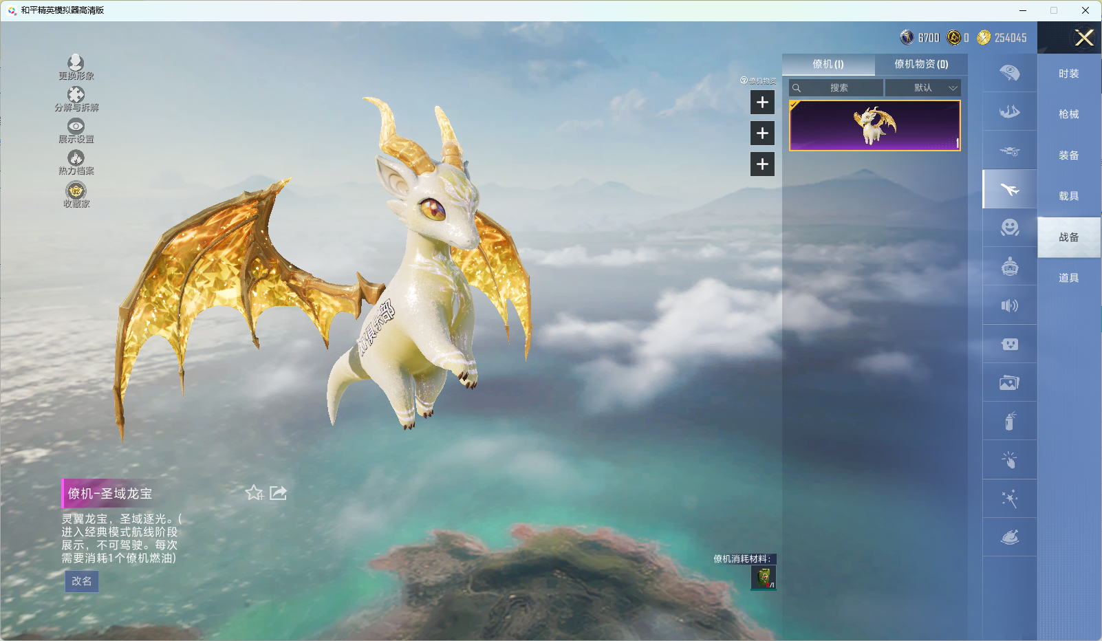Select the speaker voice category icon

[x=1009, y=305]
